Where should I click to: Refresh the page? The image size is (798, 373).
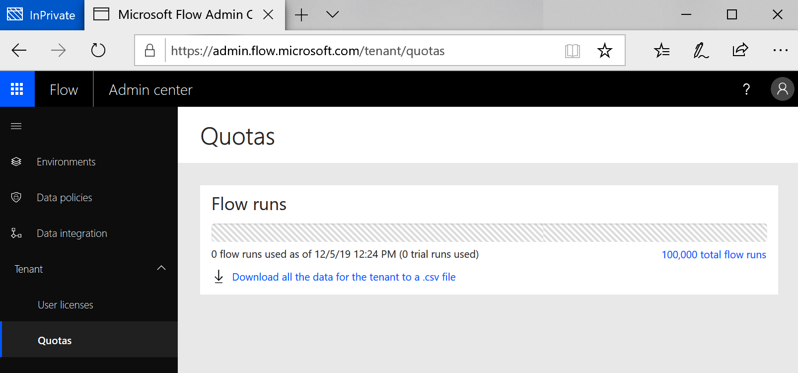98,50
